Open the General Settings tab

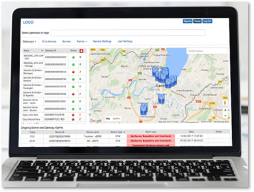pos(102,41)
